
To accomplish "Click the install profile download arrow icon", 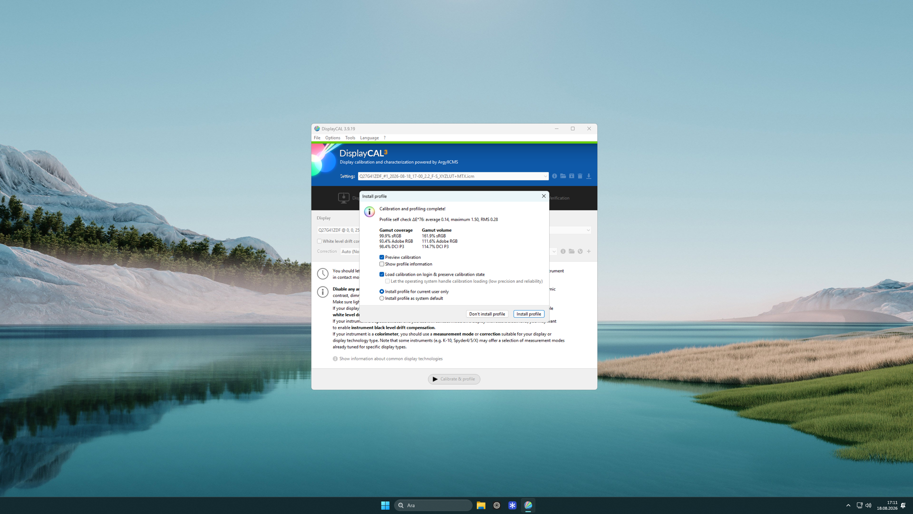I will coord(589,176).
